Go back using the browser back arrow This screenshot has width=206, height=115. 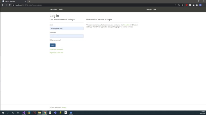[x=3, y=5]
